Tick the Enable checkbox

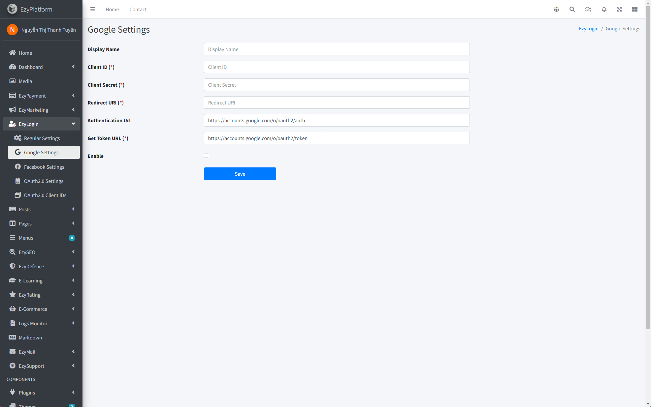point(206,156)
